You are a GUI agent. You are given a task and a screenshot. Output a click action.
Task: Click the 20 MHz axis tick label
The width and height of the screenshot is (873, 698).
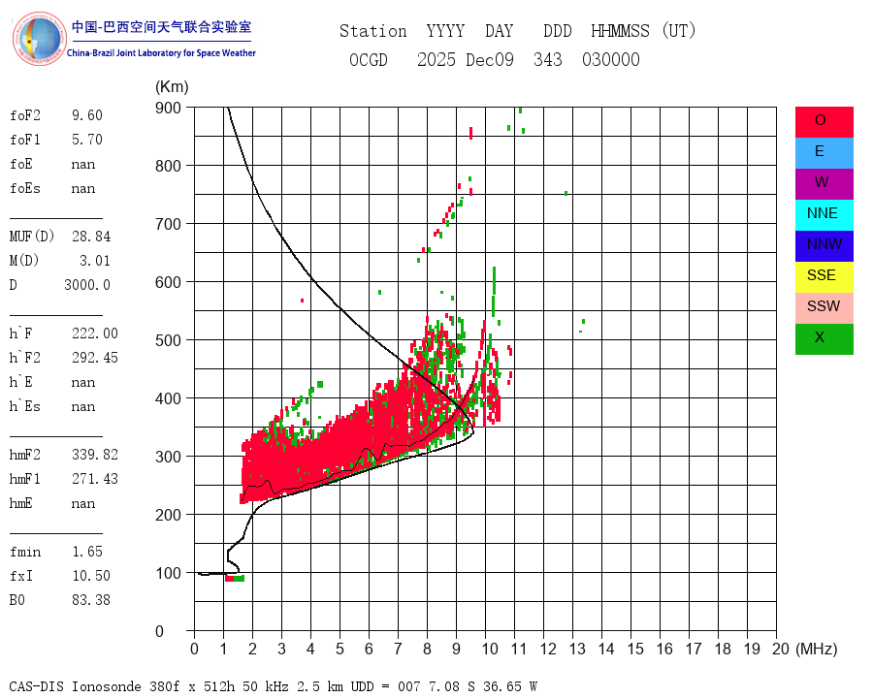click(781, 649)
